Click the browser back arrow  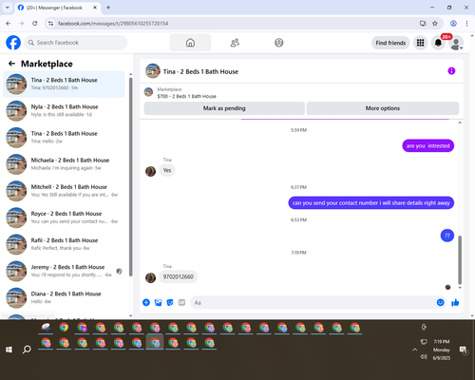[9, 23]
